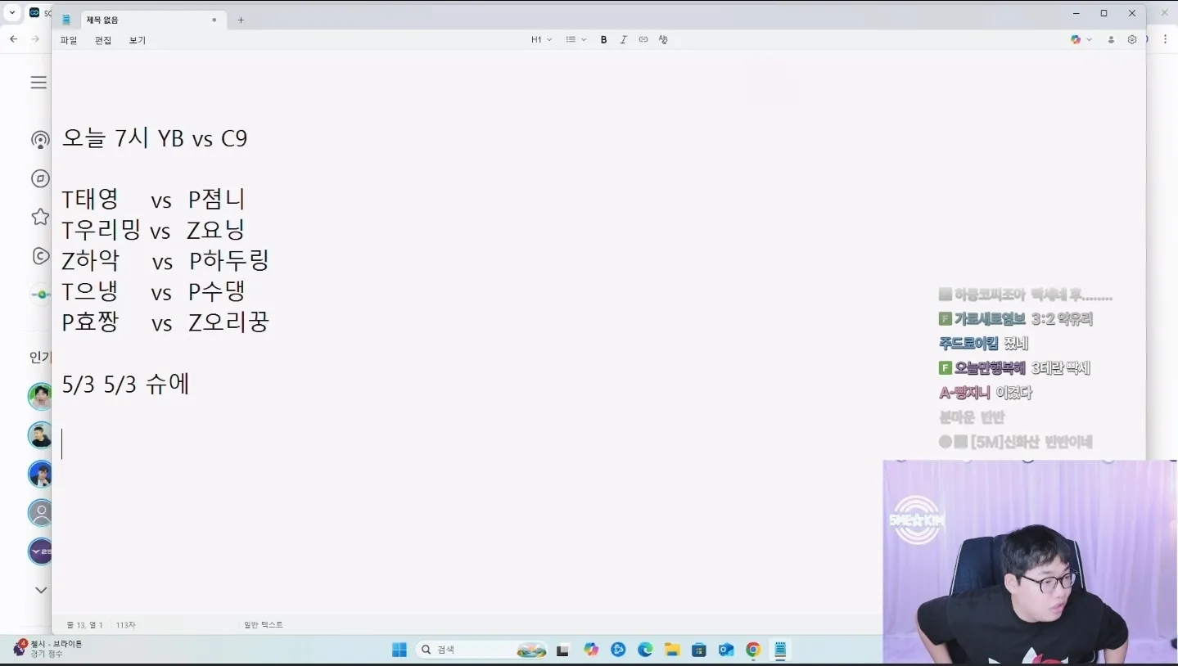Open the browser hamburger menu behind Notepad

point(38,83)
